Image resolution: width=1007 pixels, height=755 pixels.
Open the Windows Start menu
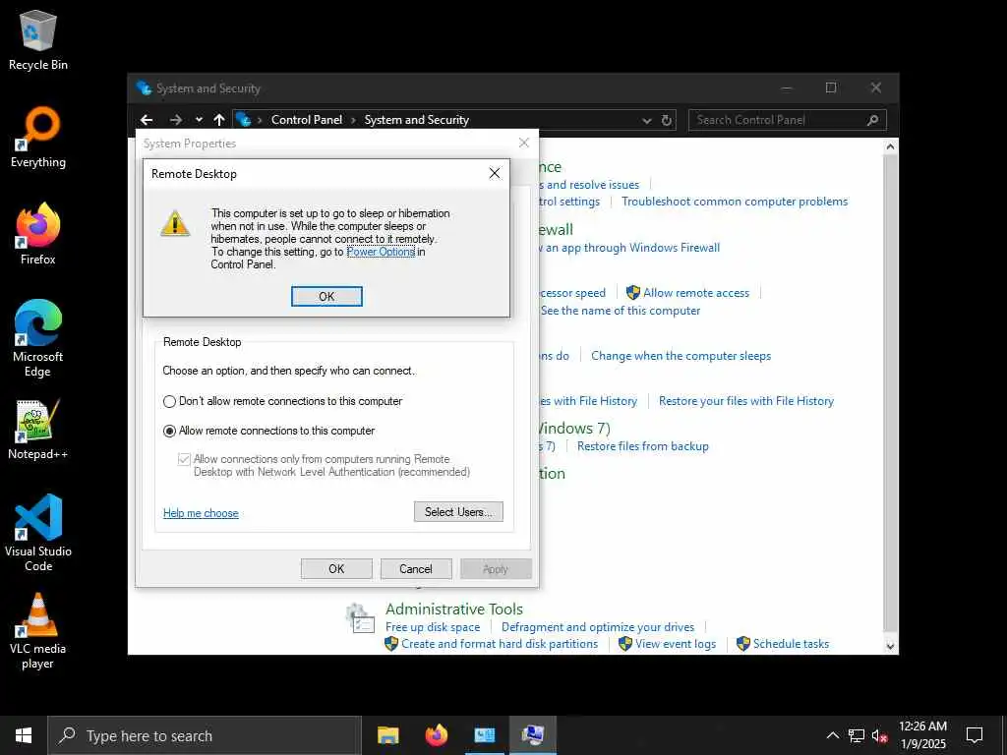click(x=24, y=735)
